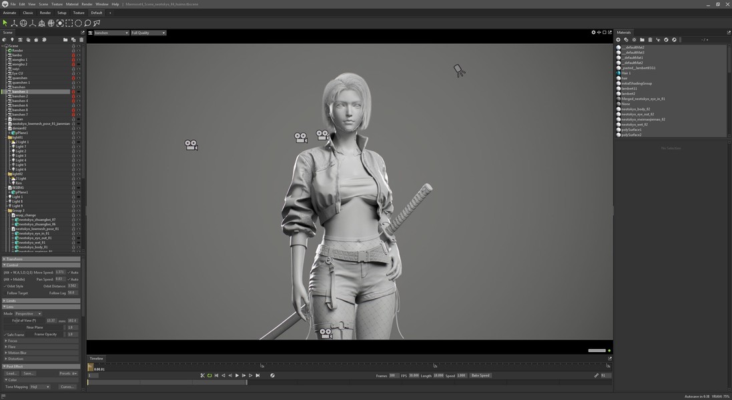
Task: Expand the Transform section
Action: click(41, 259)
